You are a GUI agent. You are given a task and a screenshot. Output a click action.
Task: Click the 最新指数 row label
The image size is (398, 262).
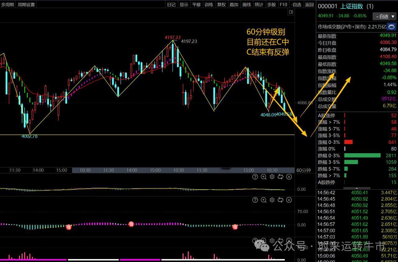327,36
